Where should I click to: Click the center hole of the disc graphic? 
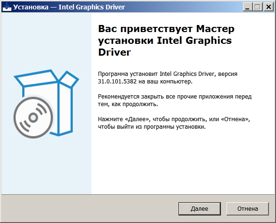click(x=33, y=118)
